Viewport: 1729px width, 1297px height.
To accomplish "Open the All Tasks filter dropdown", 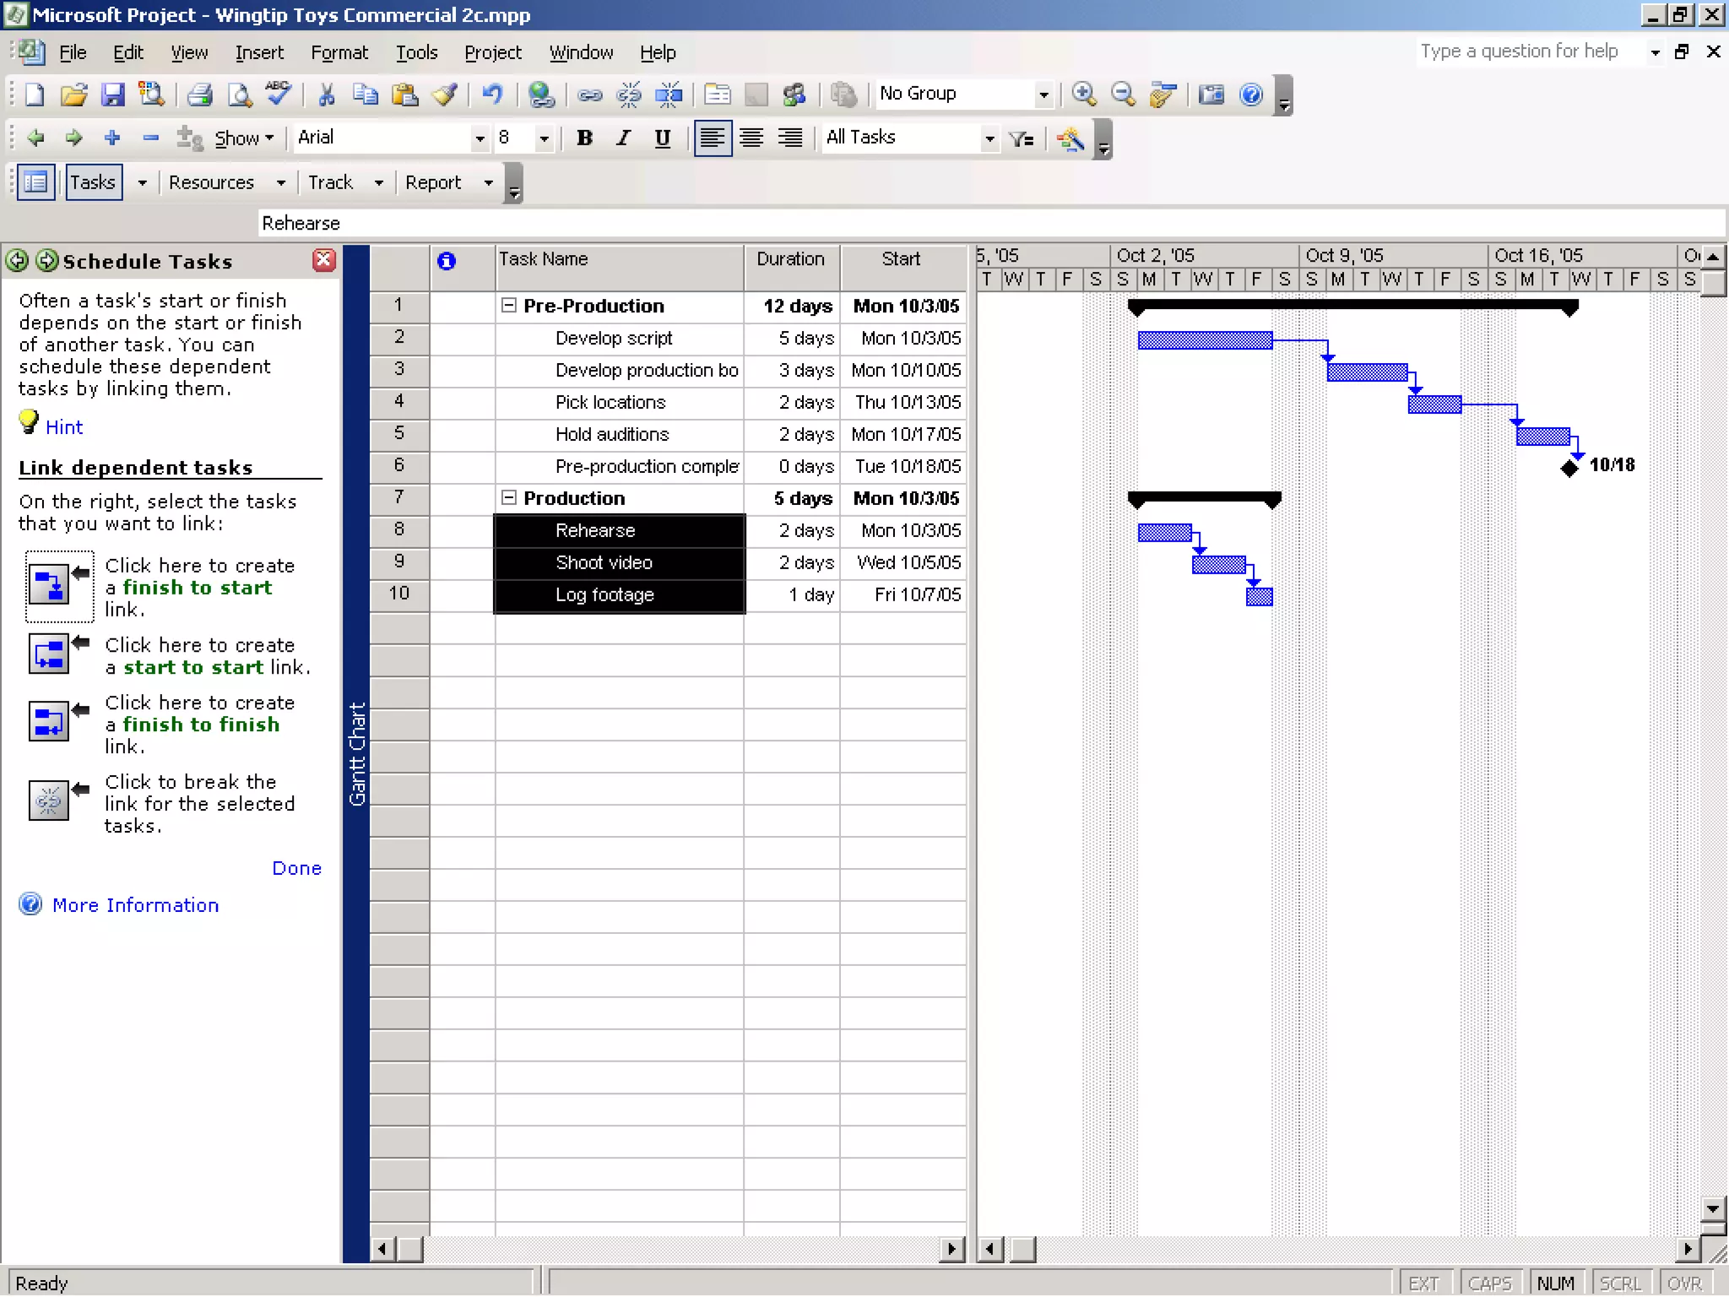I will (989, 138).
